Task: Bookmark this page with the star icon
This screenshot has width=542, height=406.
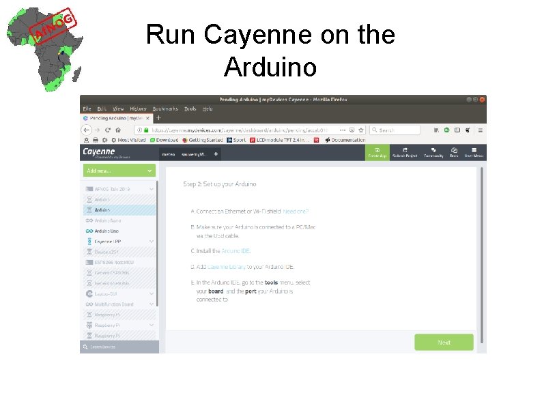Action: pos(361,130)
